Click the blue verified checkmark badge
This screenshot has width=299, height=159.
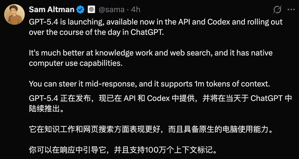[80, 10]
